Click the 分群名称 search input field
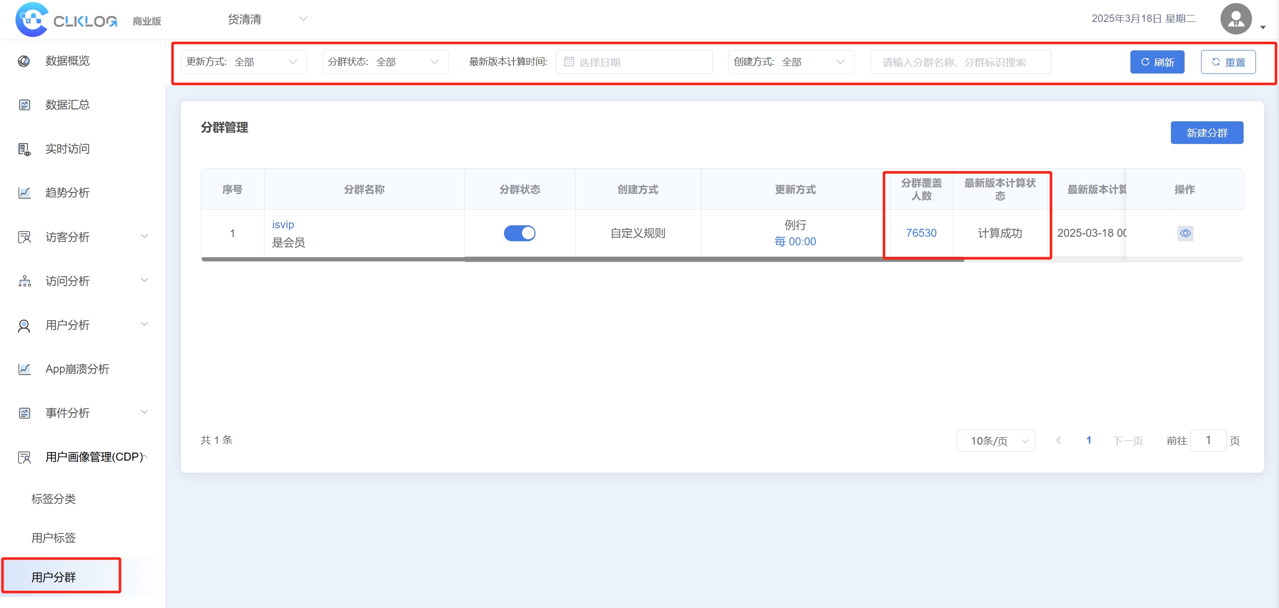 (x=960, y=62)
